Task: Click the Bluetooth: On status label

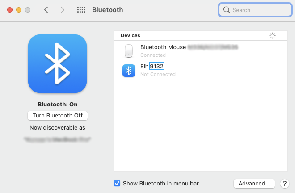Action: pyautogui.click(x=58, y=105)
